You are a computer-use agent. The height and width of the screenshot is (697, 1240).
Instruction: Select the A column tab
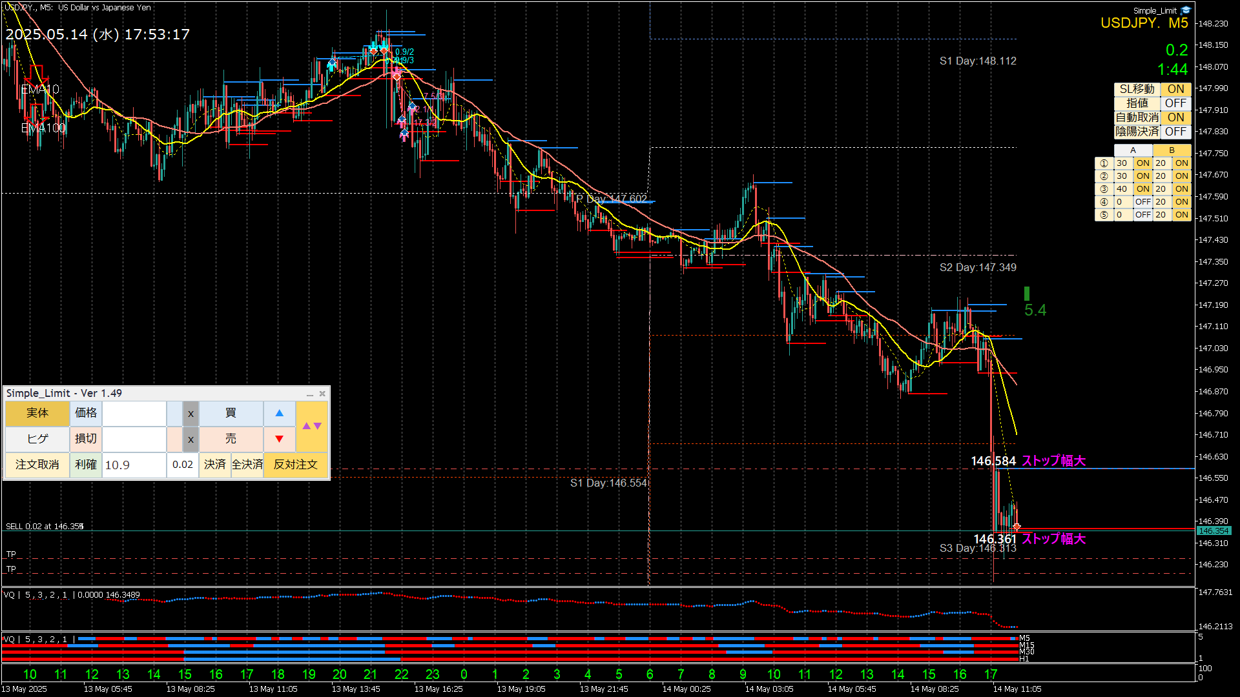coord(1133,150)
